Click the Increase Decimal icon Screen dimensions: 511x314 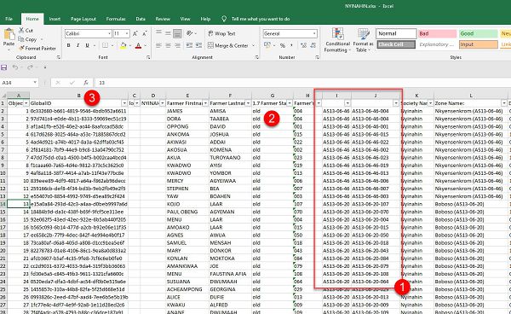tap(303, 45)
